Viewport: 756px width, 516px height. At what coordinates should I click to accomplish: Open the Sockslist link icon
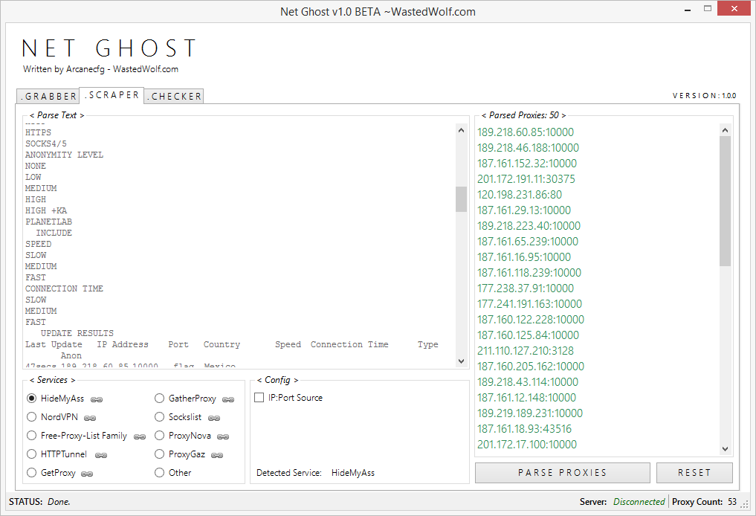pos(214,418)
